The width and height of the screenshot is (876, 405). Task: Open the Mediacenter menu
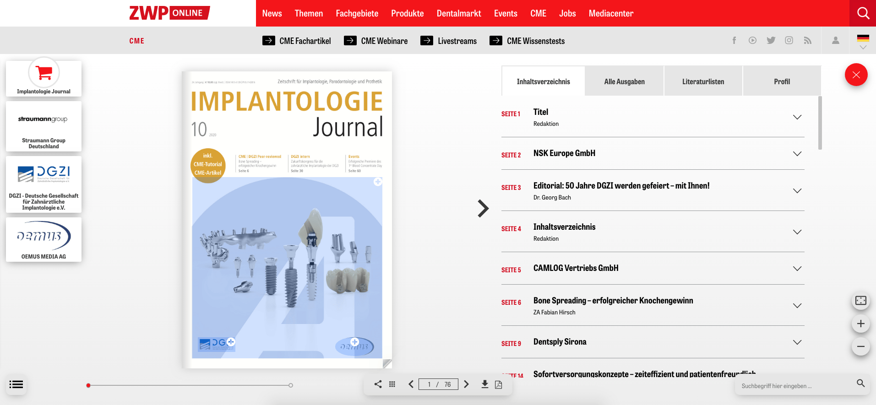coord(611,13)
